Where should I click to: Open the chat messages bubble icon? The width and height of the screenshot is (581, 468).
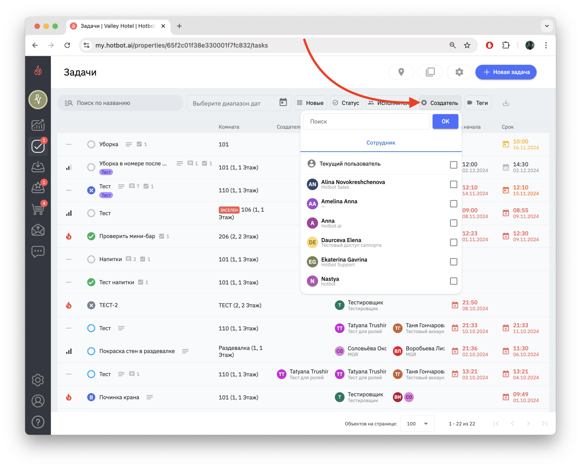point(38,251)
